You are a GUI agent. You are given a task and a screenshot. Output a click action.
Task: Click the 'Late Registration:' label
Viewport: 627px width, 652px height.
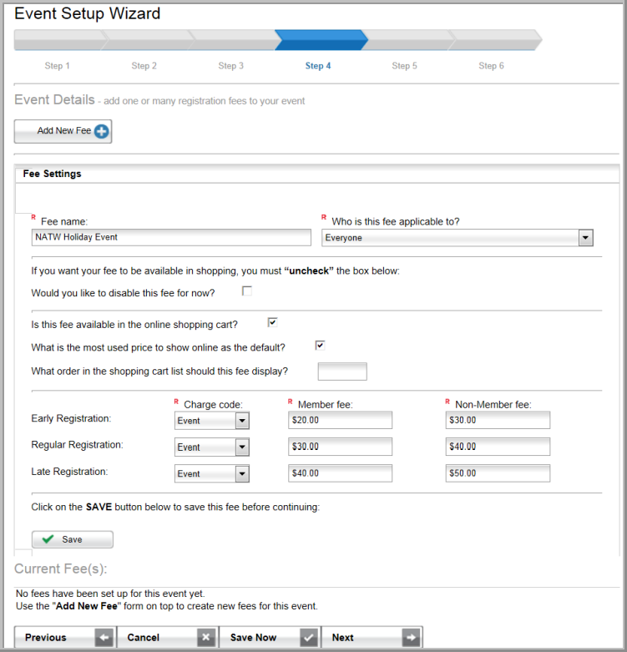[x=69, y=472]
